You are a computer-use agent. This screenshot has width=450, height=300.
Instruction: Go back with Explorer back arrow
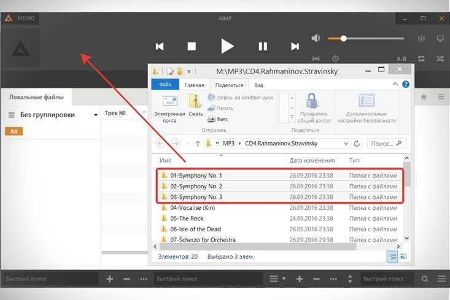point(160,143)
